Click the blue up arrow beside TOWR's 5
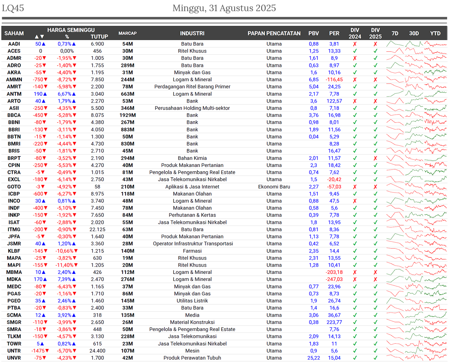Viewport: 450px width, 362px height. (x=42, y=344)
